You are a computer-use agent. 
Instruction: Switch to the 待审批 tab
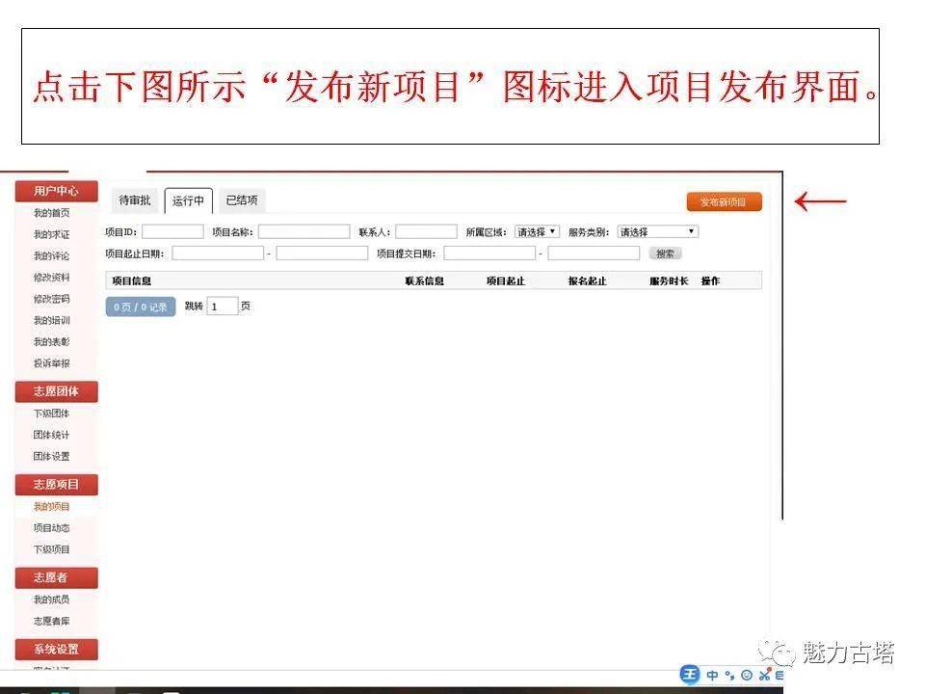click(x=135, y=200)
